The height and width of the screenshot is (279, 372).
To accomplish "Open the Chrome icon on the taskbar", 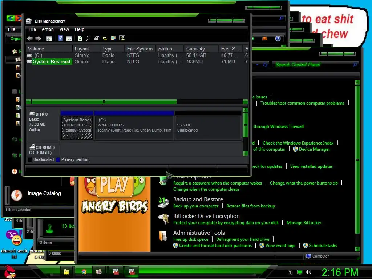I will (x=84, y=272).
